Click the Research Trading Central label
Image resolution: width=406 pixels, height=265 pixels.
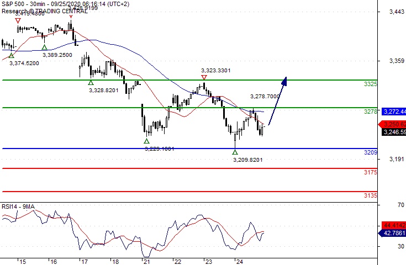click(45, 11)
